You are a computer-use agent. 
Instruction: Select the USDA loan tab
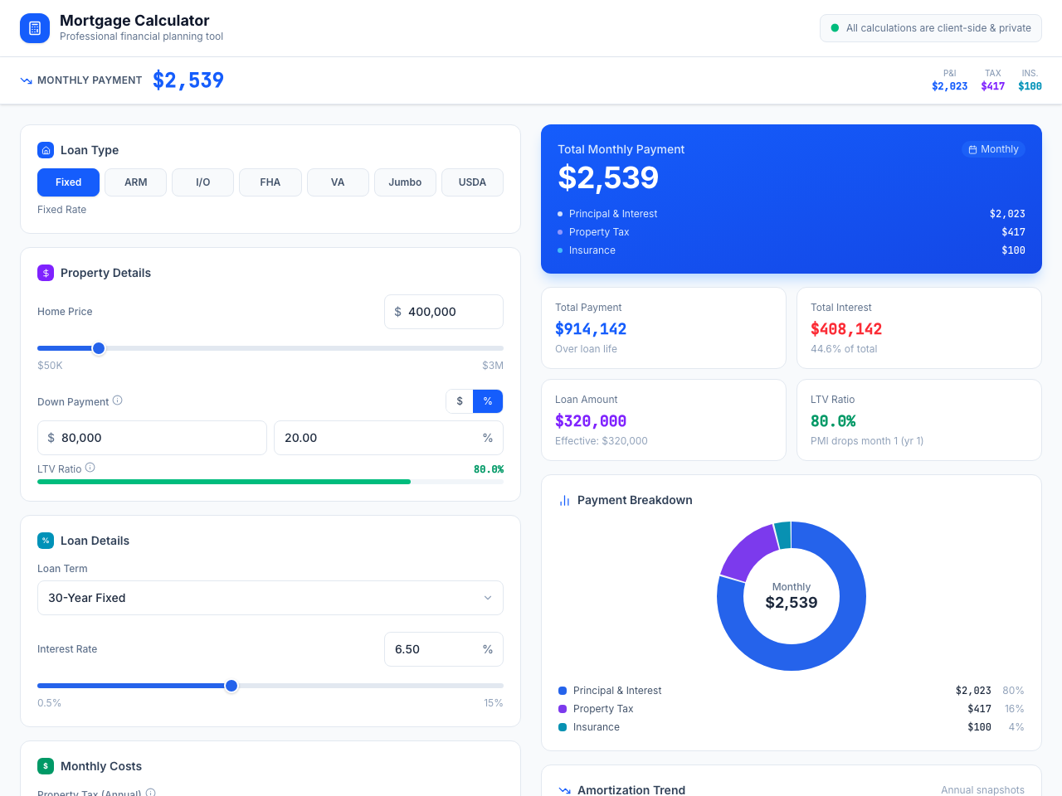(472, 182)
